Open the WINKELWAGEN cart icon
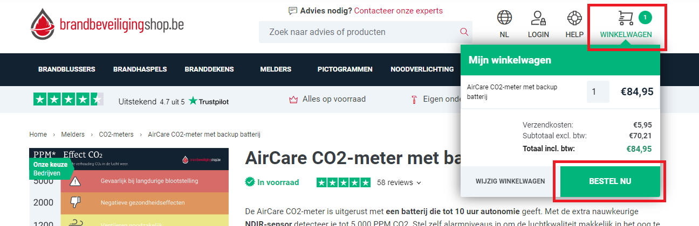699x226 pixels. (626, 18)
